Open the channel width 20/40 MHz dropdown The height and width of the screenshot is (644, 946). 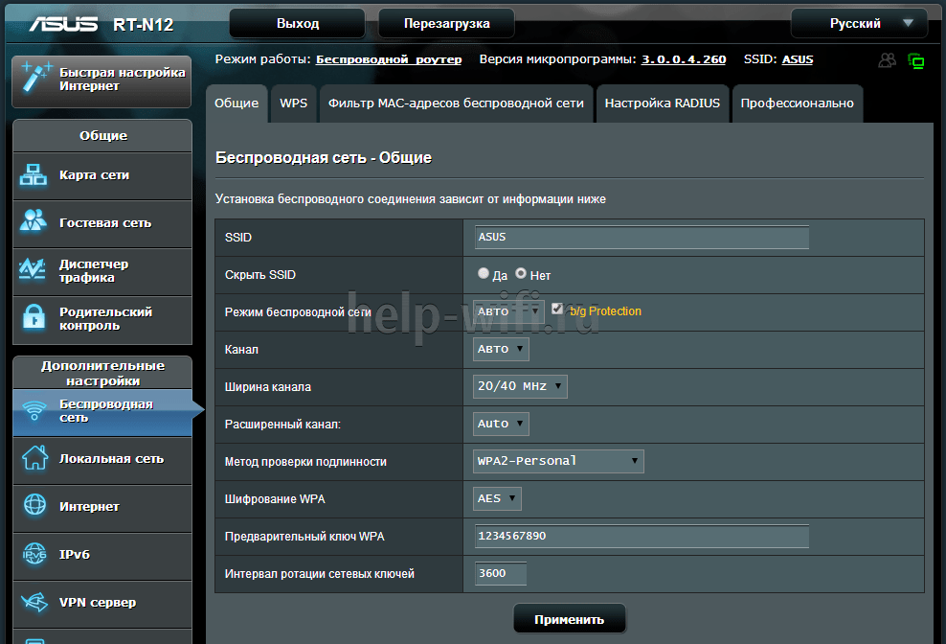click(520, 386)
